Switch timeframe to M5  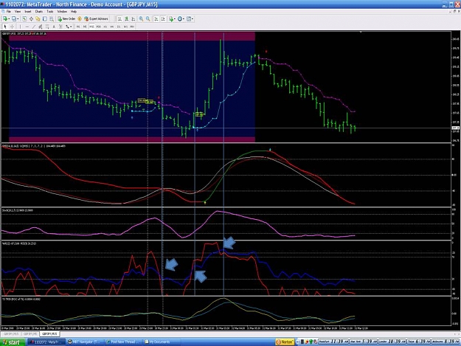pos(85,27)
